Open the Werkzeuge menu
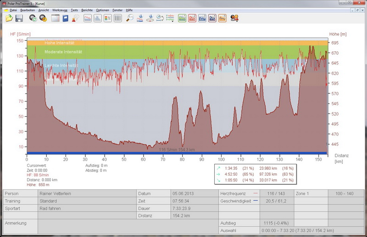367x237 pixels. pos(60,10)
